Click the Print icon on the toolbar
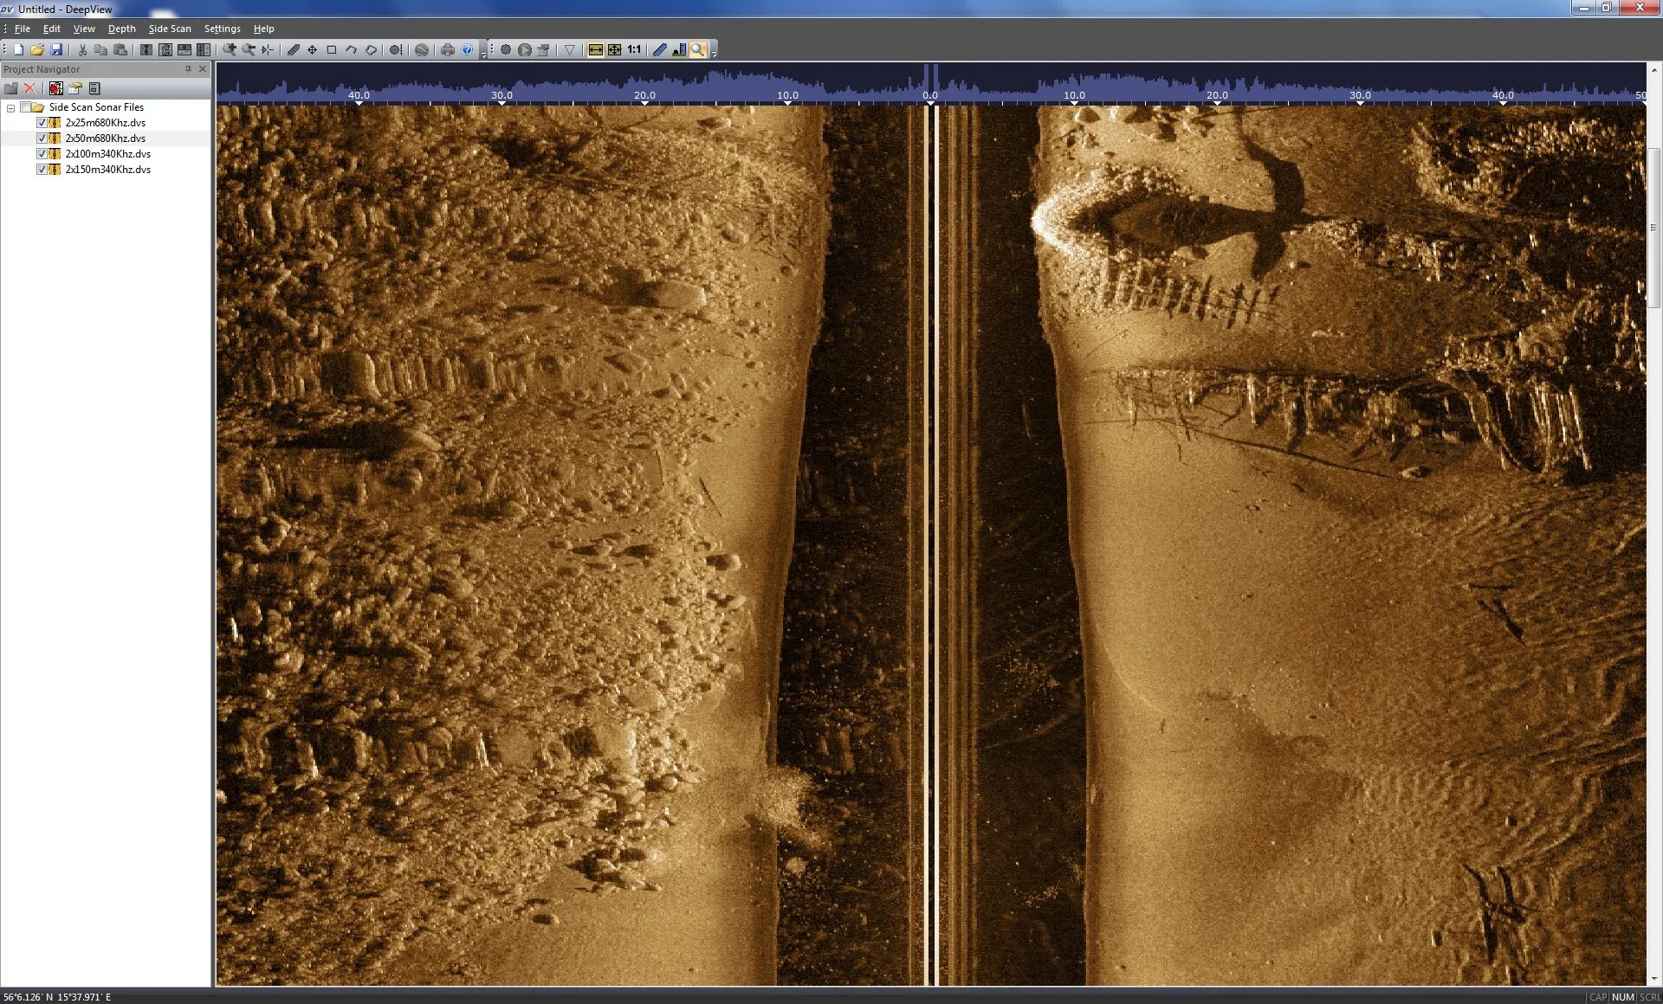 446,49
